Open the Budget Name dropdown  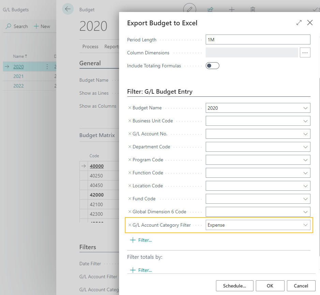coord(306,108)
